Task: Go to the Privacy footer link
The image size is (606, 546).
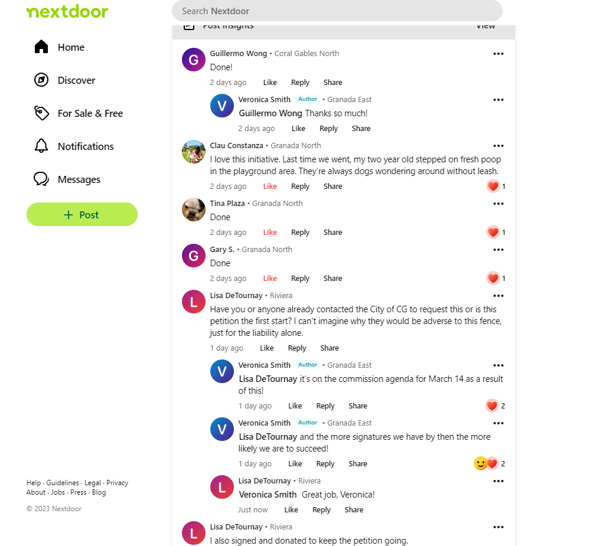Action: coord(118,483)
